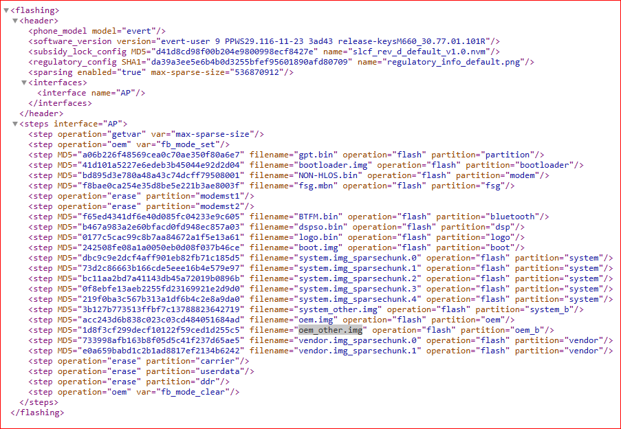621x429 pixels.
Task: Collapse the interfaces element
Action: 24,82
